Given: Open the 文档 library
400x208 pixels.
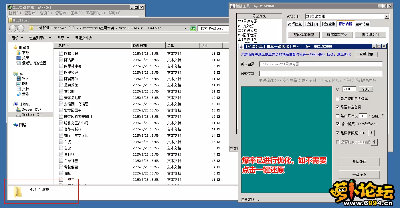Looking at the screenshot, I should click(x=23, y=89).
